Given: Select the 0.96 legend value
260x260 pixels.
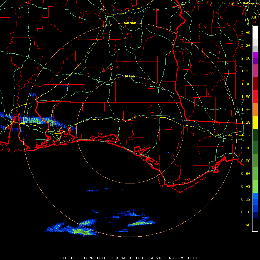Looking at the screenshot, I should point(246,148).
